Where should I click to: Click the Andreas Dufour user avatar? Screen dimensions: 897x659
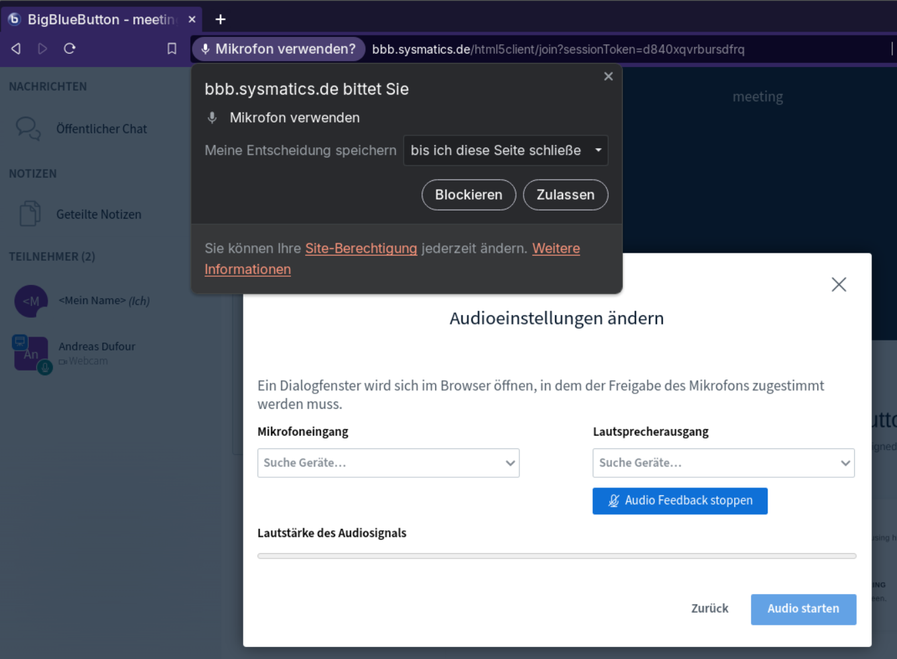click(31, 353)
